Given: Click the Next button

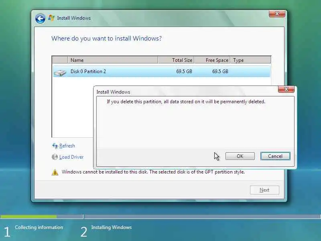Looking at the screenshot, I should pos(264,190).
